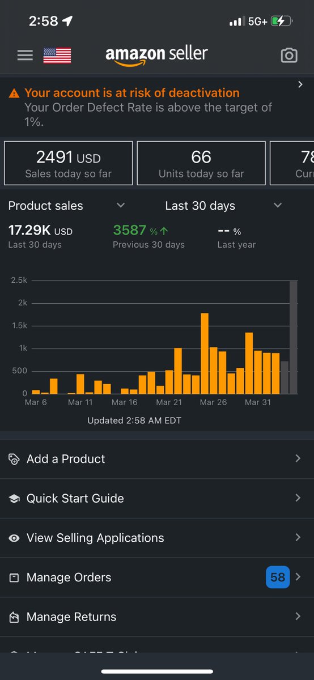The image size is (314, 680).
Task: Tap the Sales today so far card
Action: (69, 163)
